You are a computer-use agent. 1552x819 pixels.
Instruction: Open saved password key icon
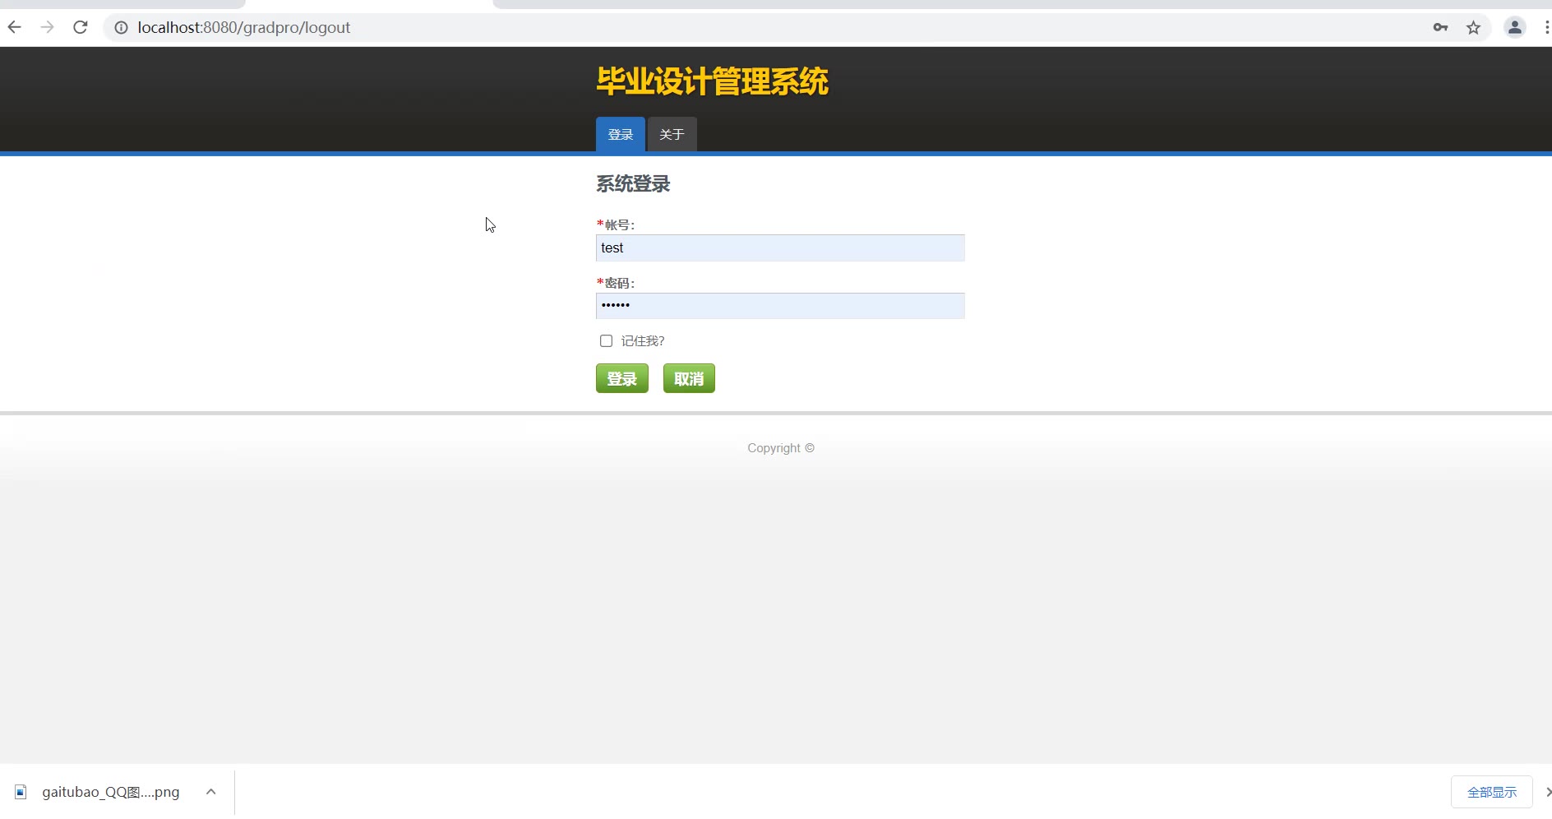coord(1440,27)
